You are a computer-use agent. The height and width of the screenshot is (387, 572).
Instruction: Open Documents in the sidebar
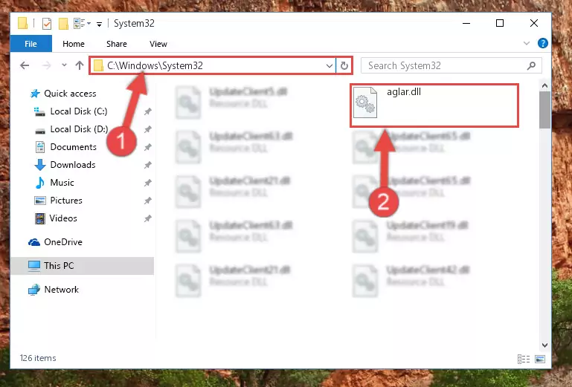[x=74, y=147]
